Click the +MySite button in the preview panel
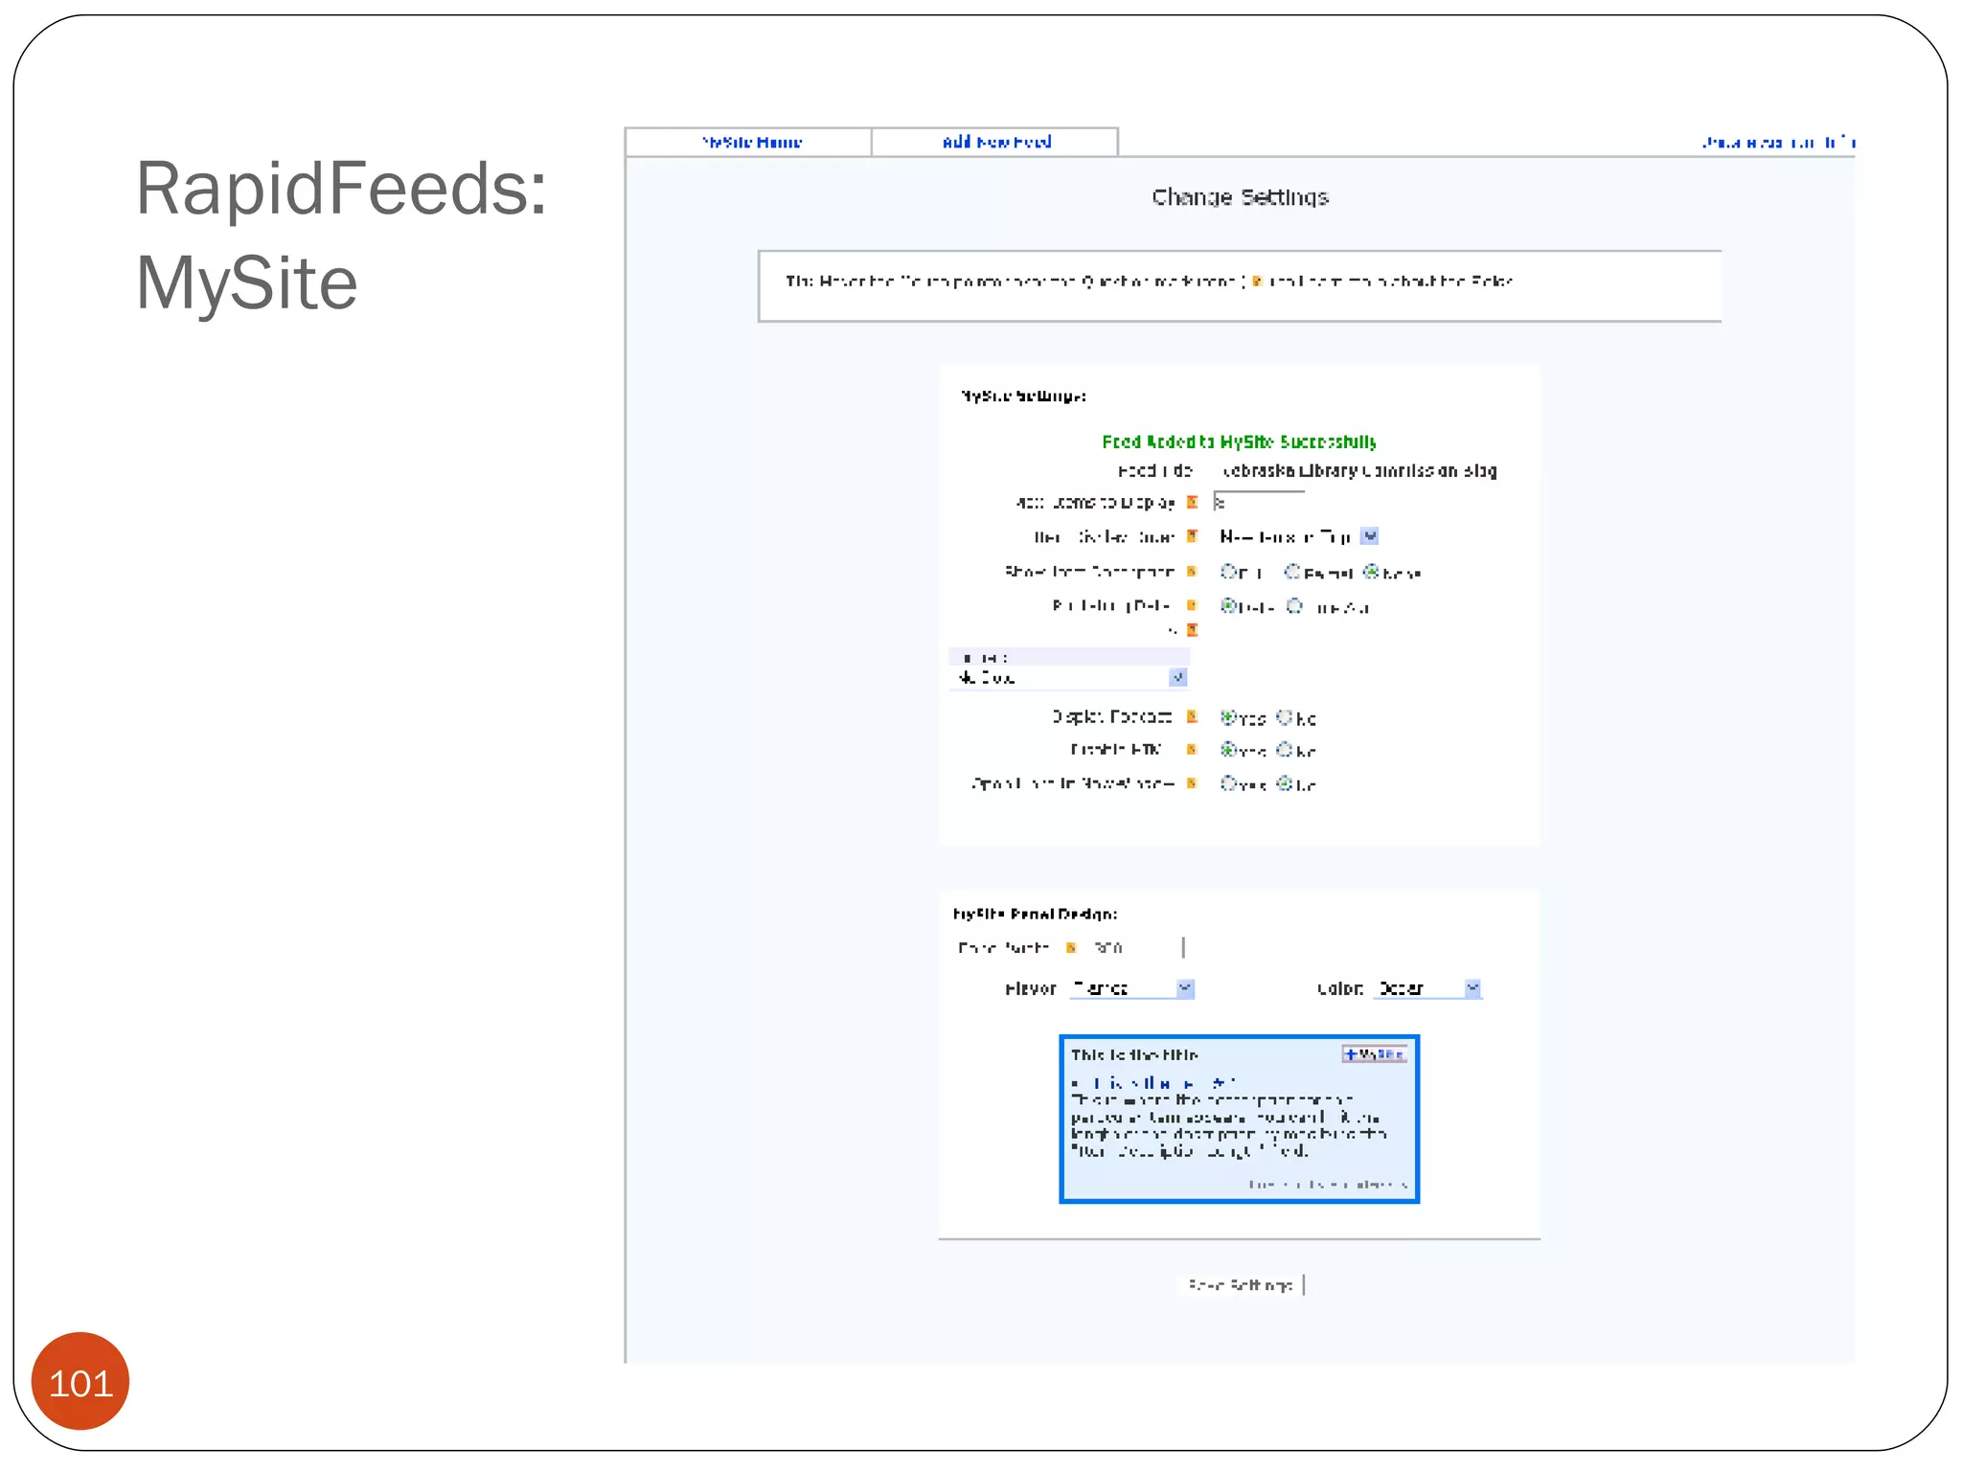The image size is (1962, 1471). [1375, 1054]
